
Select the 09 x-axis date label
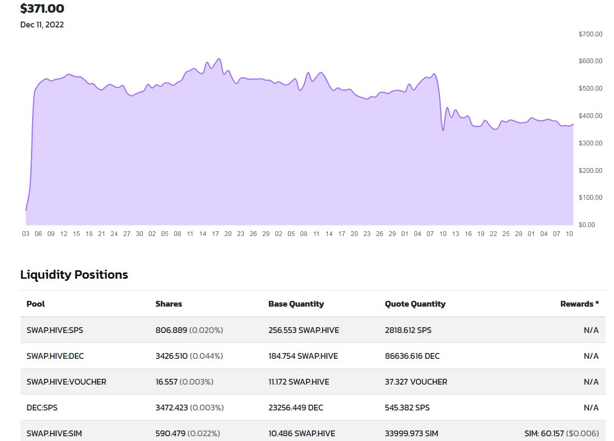pos(51,234)
